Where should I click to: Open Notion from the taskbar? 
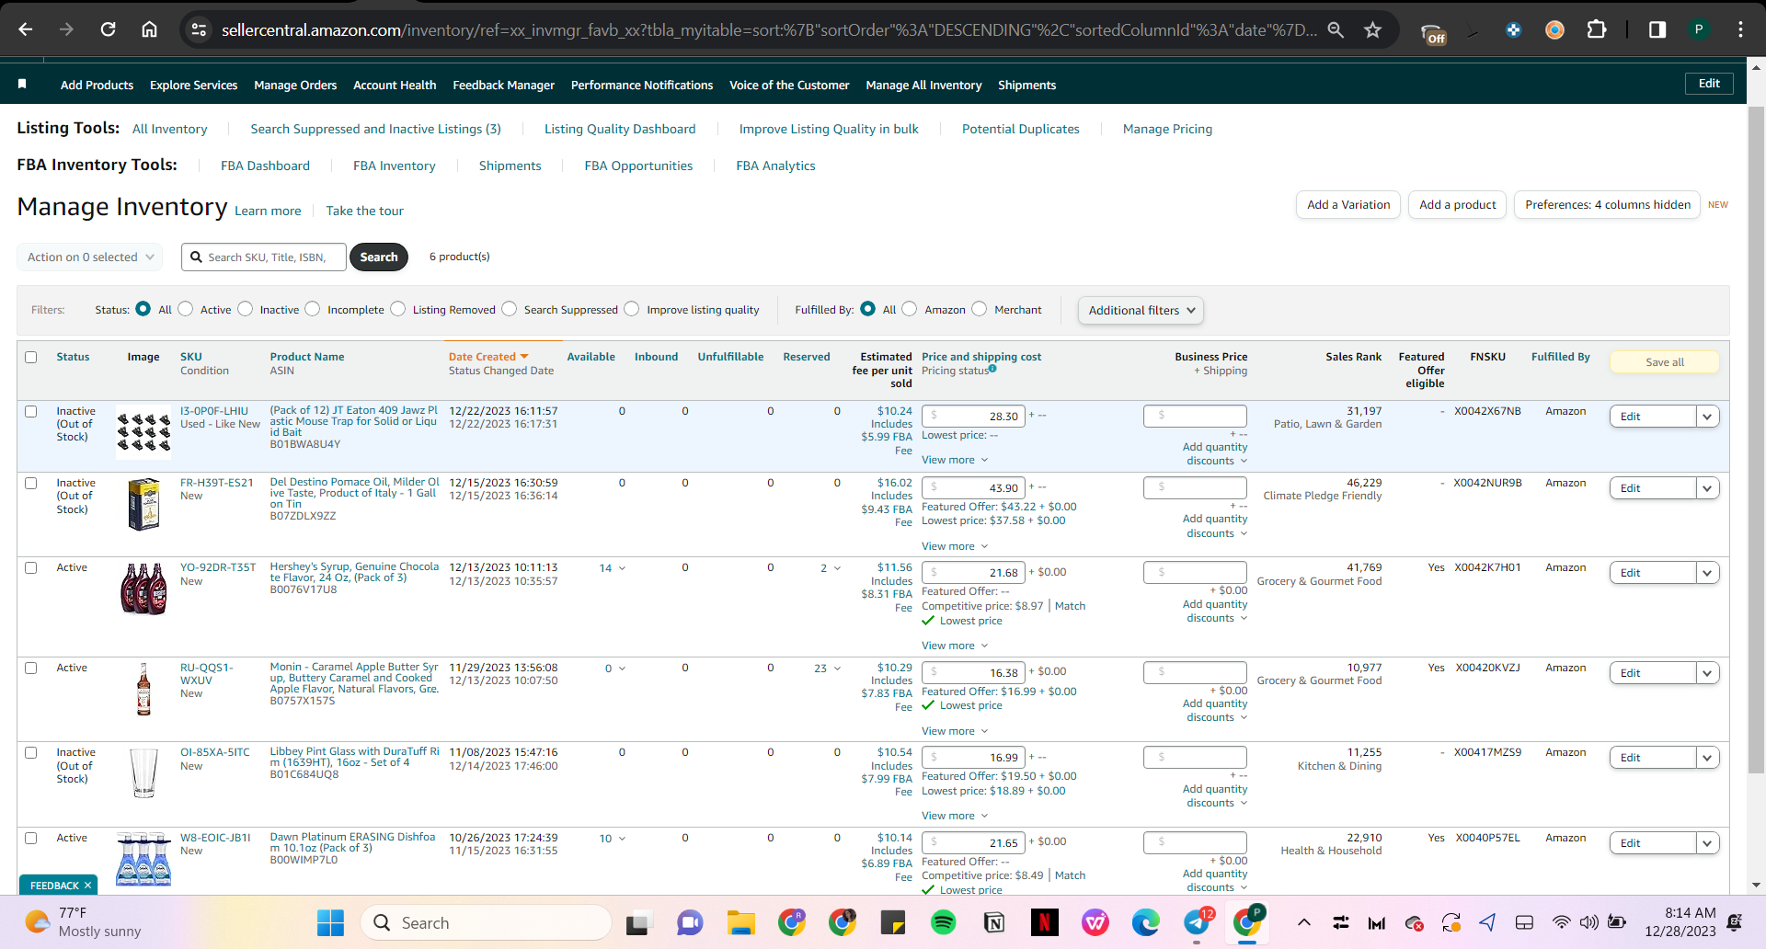[993, 922]
